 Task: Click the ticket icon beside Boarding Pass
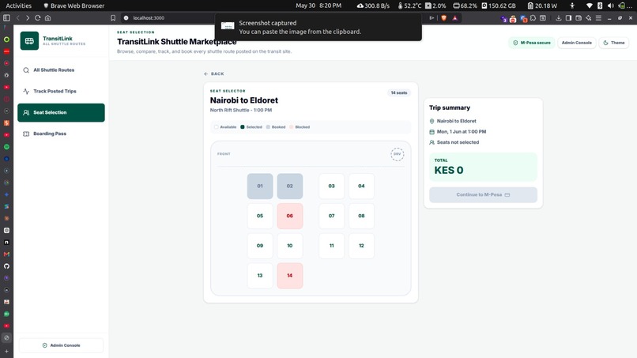pos(26,134)
